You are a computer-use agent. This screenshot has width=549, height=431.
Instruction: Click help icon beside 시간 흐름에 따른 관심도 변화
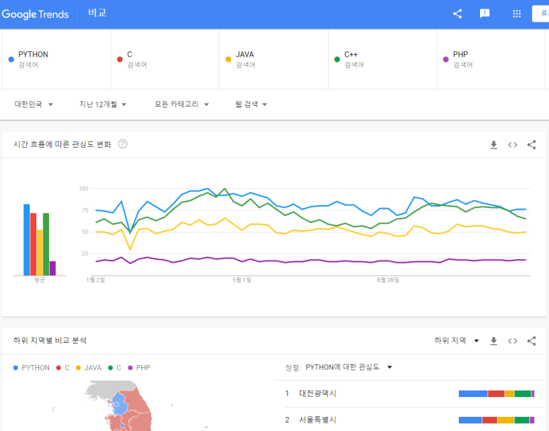pyautogui.click(x=123, y=144)
